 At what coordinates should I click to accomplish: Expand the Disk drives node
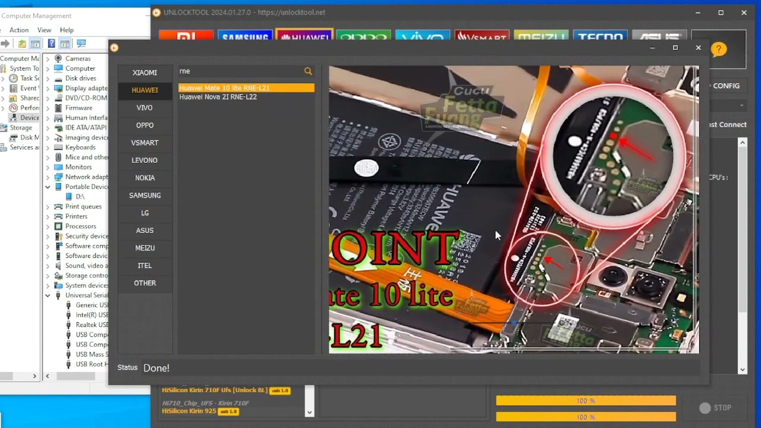pos(48,78)
